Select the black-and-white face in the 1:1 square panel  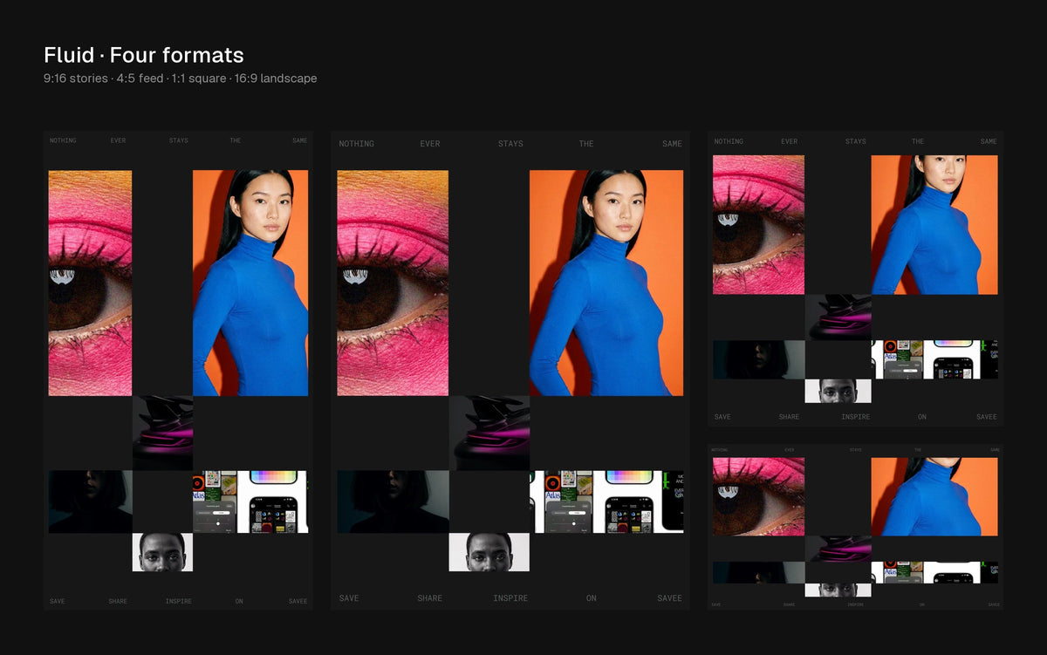838,391
